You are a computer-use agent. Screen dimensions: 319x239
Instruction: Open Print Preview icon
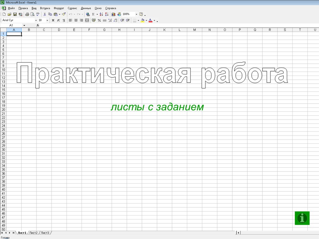[x=32, y=14]
